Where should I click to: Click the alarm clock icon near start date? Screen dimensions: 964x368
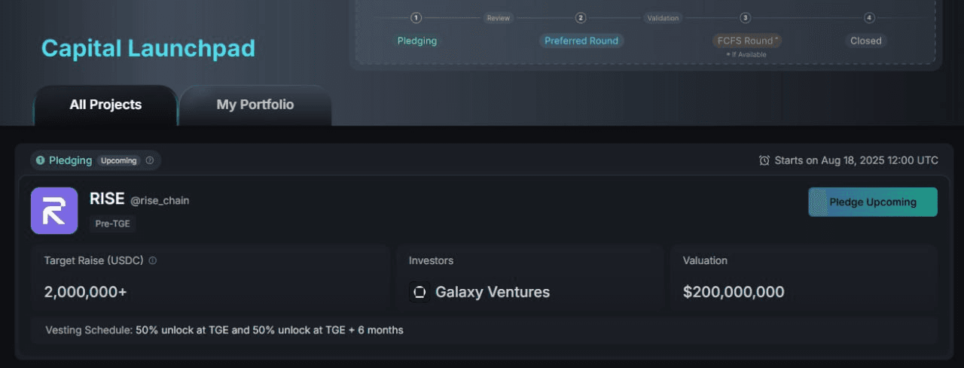[764, 160]
